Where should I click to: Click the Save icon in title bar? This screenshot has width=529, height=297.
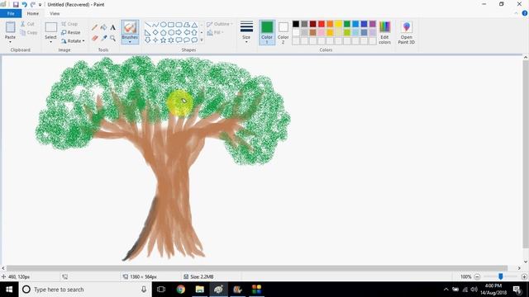[x=16, y=5]
